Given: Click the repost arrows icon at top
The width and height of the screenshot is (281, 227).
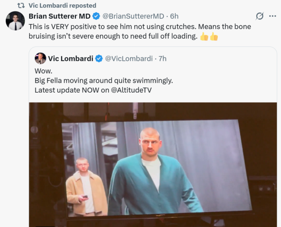Looking at the screenshot, I should [21, 6].
